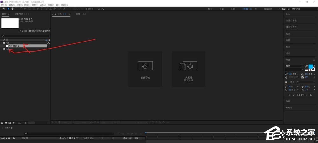This screenshot has height=143, width=318.
Task: Click the Home icon in the toolbar
Action: click(x=3, y=9)
